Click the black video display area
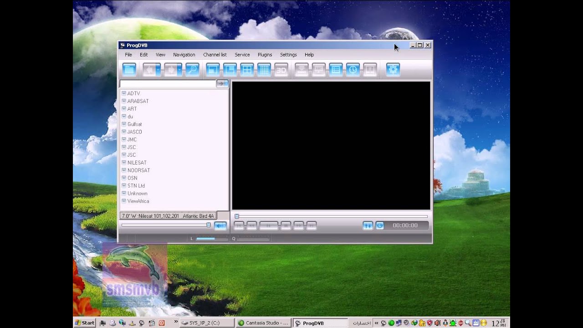This screenshot has width=583, height=328. pyautogui.click(x=331, y=146)
